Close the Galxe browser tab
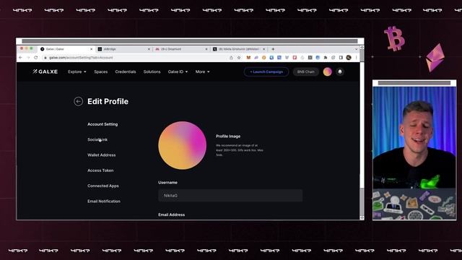This screenshot has width=462, height=260. coord(92,49)
